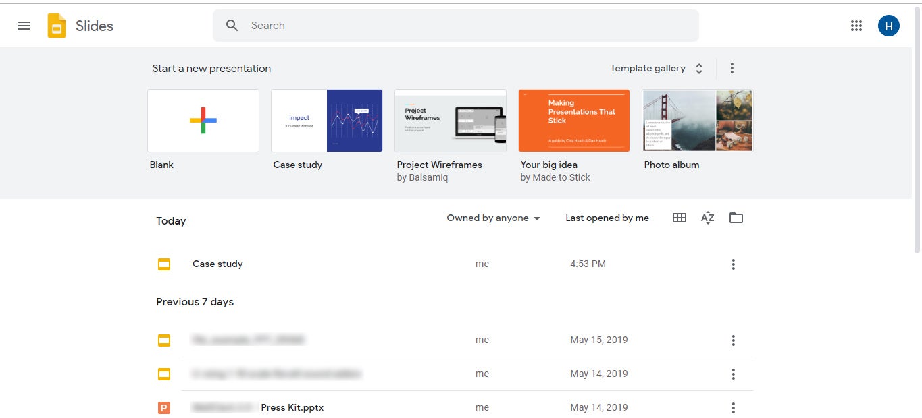Viewport: 922px width, 418px height.
Task: Click the Project Wireframes label
Action: pyautogui.click(x=440, y=165)
